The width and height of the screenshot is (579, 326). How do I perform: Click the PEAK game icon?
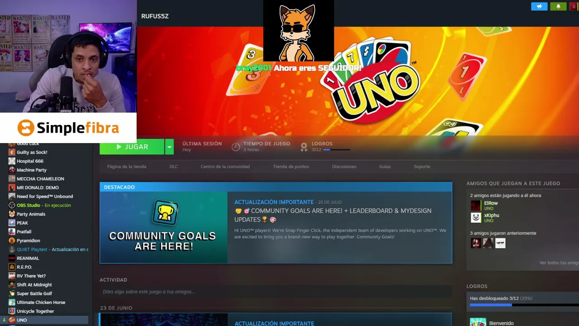tap(12, 223)
